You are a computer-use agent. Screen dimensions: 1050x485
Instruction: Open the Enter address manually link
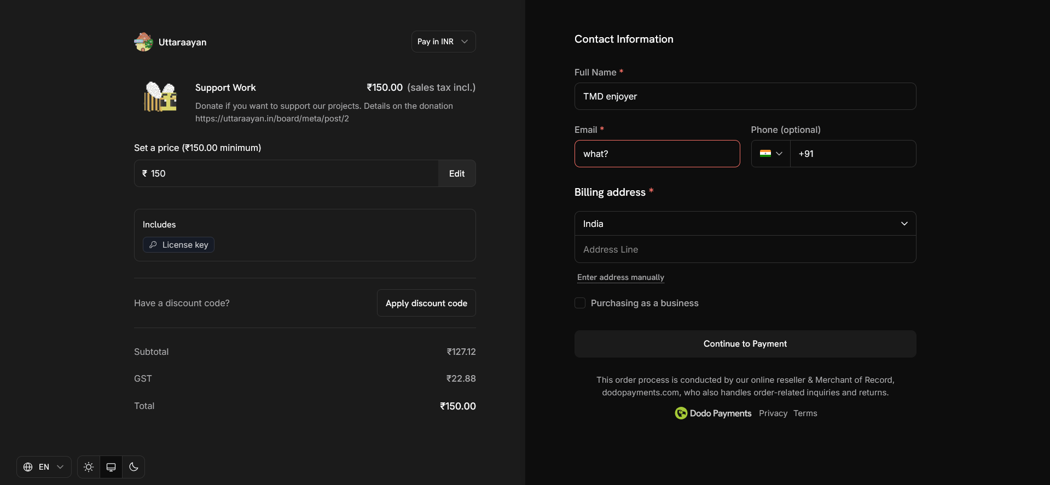[x=620, y=277]
